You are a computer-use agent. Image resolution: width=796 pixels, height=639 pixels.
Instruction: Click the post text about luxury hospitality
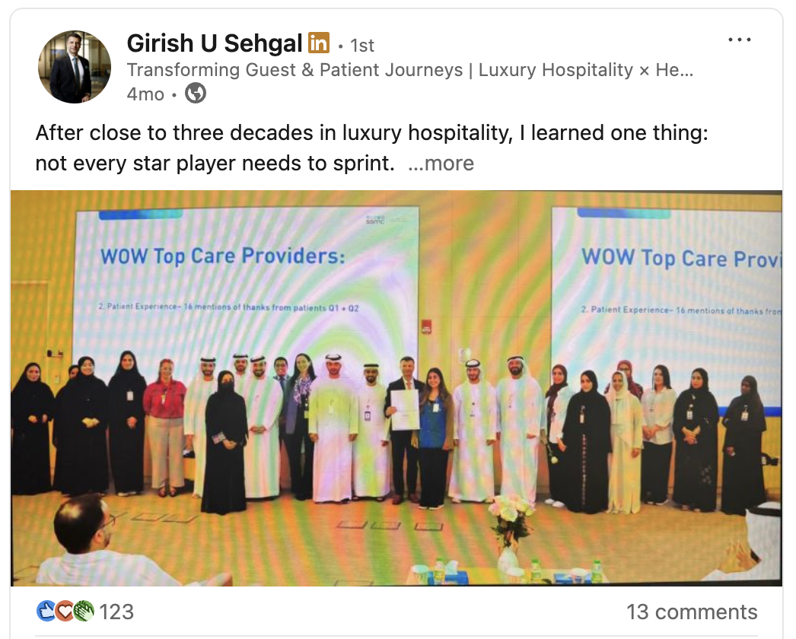(x=371, y=148)
